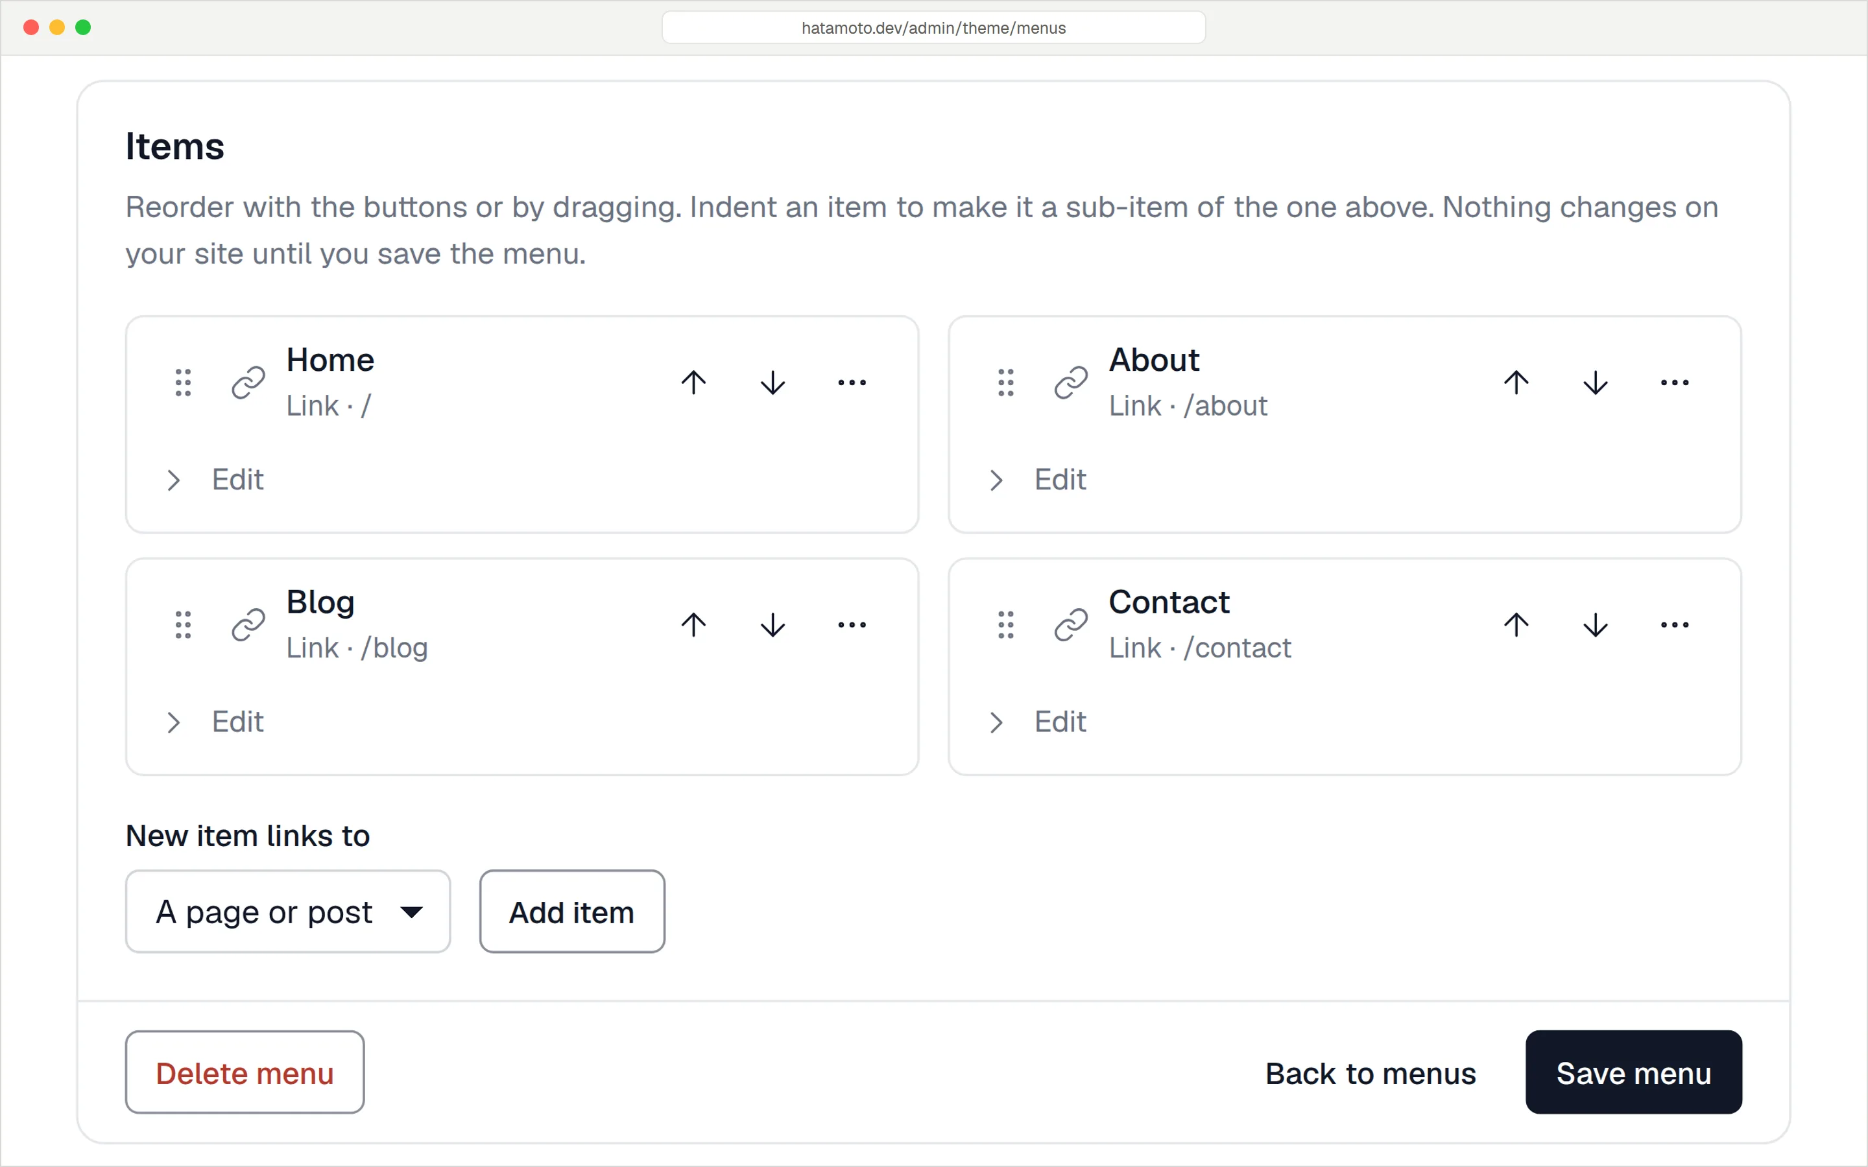
Task: Click the Add item button
Action: pos(572,912)
